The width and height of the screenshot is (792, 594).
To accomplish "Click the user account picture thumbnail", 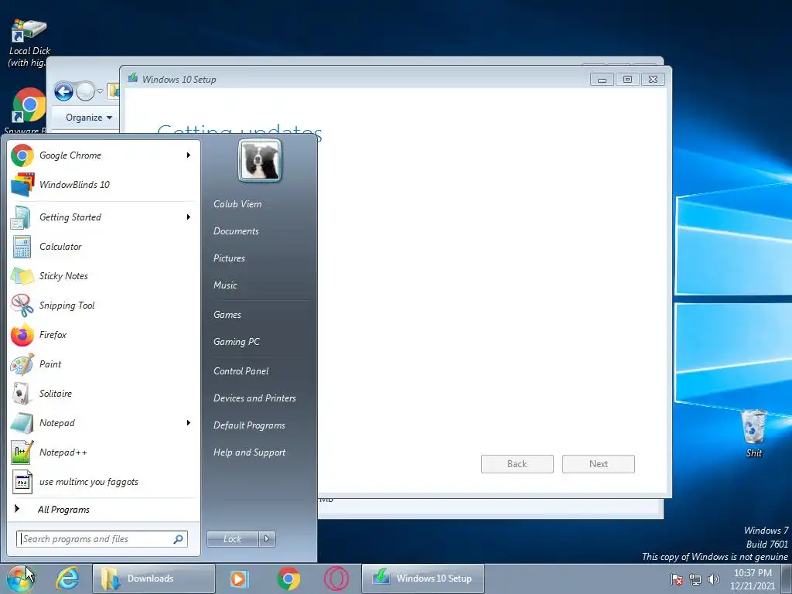I will tap(260, 161).
